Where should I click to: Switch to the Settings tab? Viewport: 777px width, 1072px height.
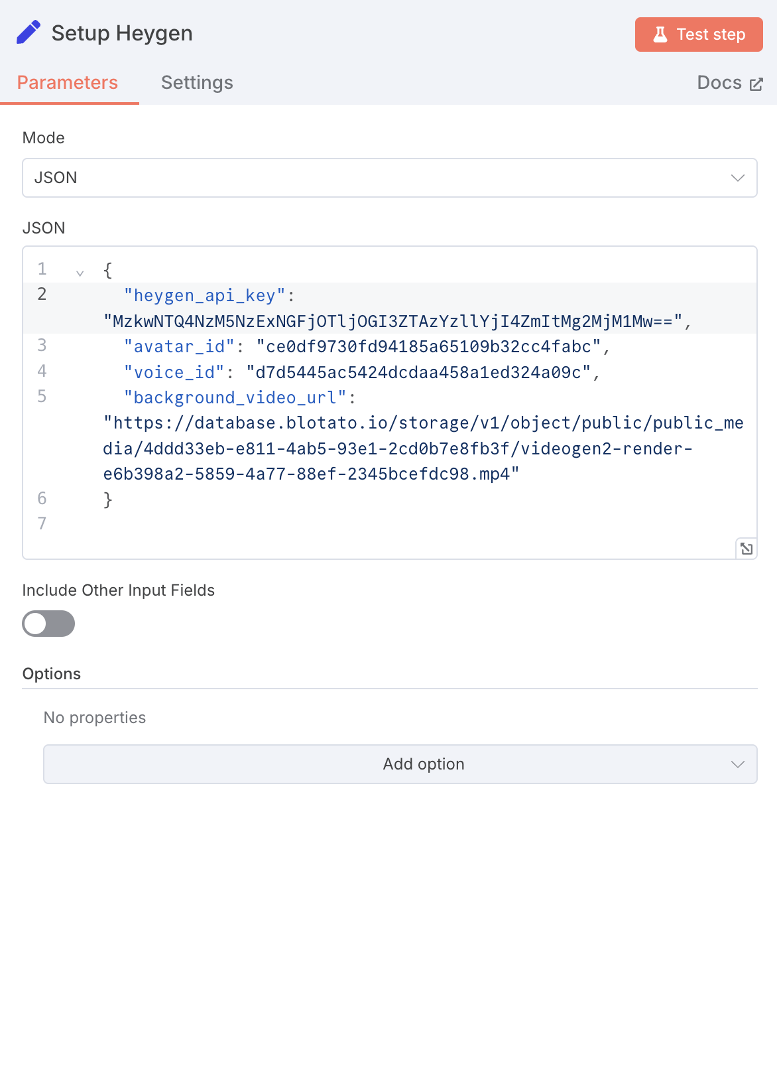pos(197,82)
